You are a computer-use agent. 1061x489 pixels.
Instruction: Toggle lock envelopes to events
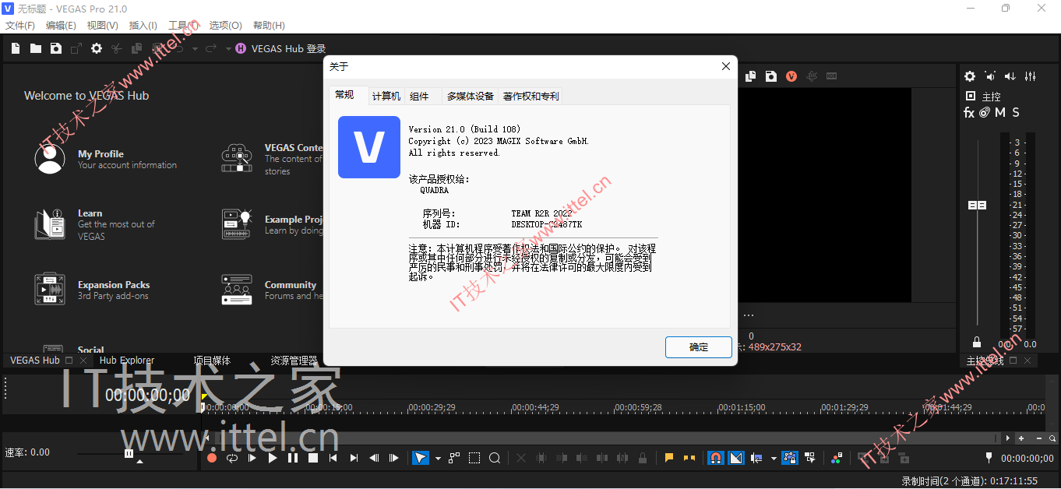[x=790, y=458]
